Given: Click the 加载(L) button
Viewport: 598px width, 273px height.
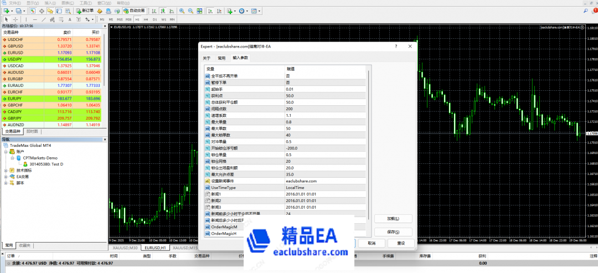Looking at the screenshot, I should pos(393,219).
